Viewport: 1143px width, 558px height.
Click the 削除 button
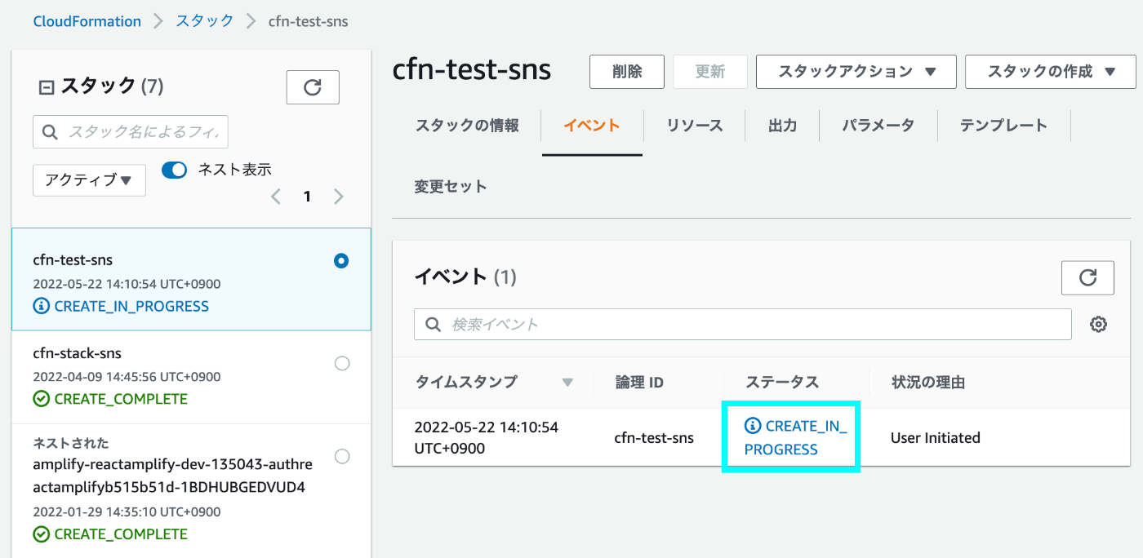coord(627,72)
